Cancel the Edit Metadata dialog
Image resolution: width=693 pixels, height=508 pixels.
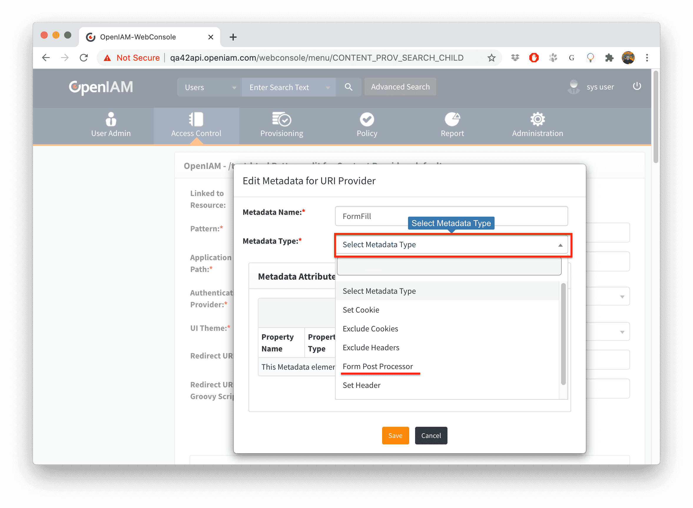pos(431,435)
